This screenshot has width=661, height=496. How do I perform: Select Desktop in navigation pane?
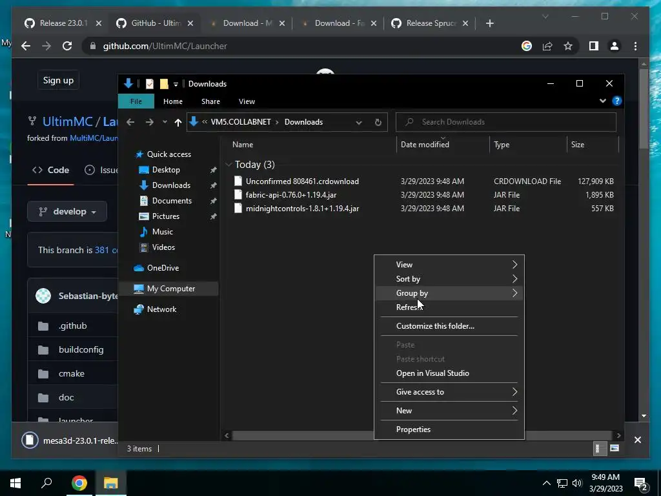[166, 170]
